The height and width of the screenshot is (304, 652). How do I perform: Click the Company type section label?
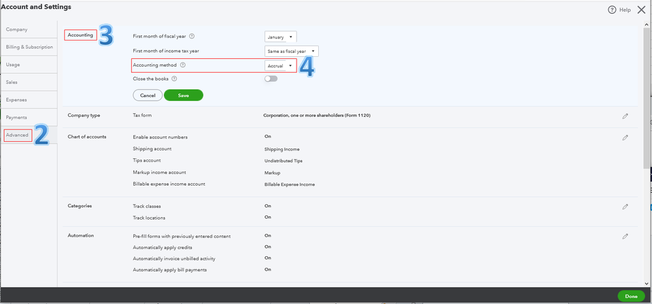(x=84, y=115)
